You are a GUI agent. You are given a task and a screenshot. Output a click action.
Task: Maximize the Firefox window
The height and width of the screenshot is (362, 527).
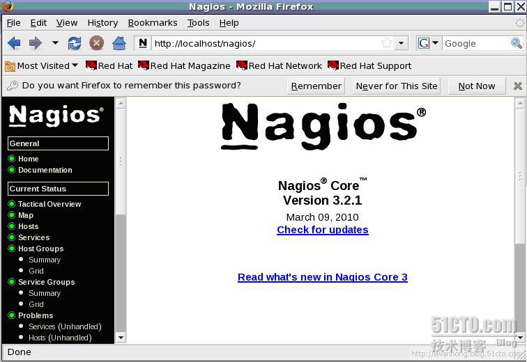click(508, 6)
